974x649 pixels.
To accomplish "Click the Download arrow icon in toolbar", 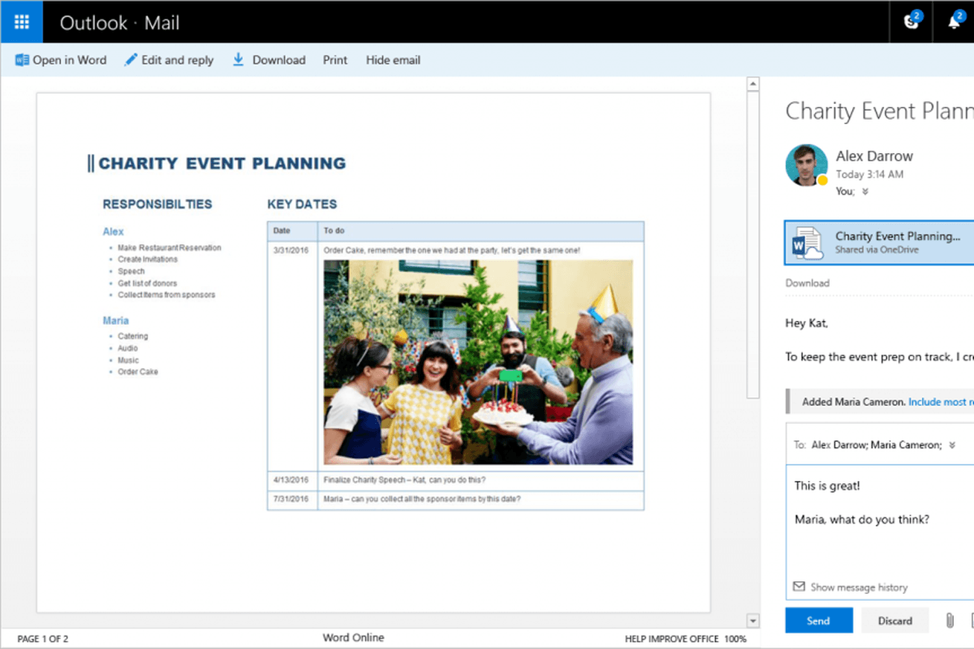I will [238, 59].
